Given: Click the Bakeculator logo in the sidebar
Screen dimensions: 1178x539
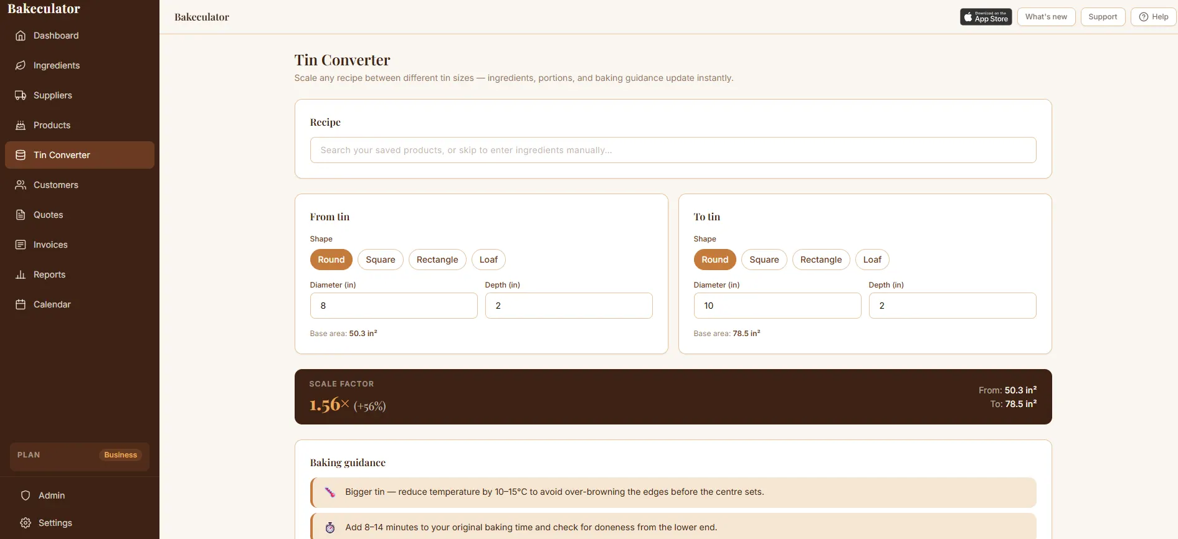Looking at the screenshot, I should point(44,9).
